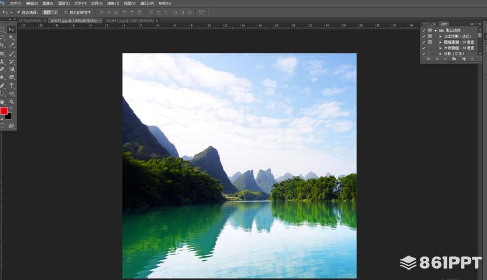Screen dimensions: 487x280
Task: Toggle the 显示变换控件 checkbox
Action: [x=66, y=12]
